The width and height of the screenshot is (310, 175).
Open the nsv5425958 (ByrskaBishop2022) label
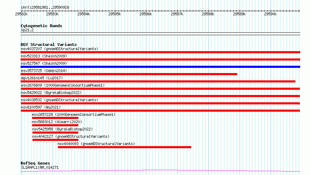[62, 129]
